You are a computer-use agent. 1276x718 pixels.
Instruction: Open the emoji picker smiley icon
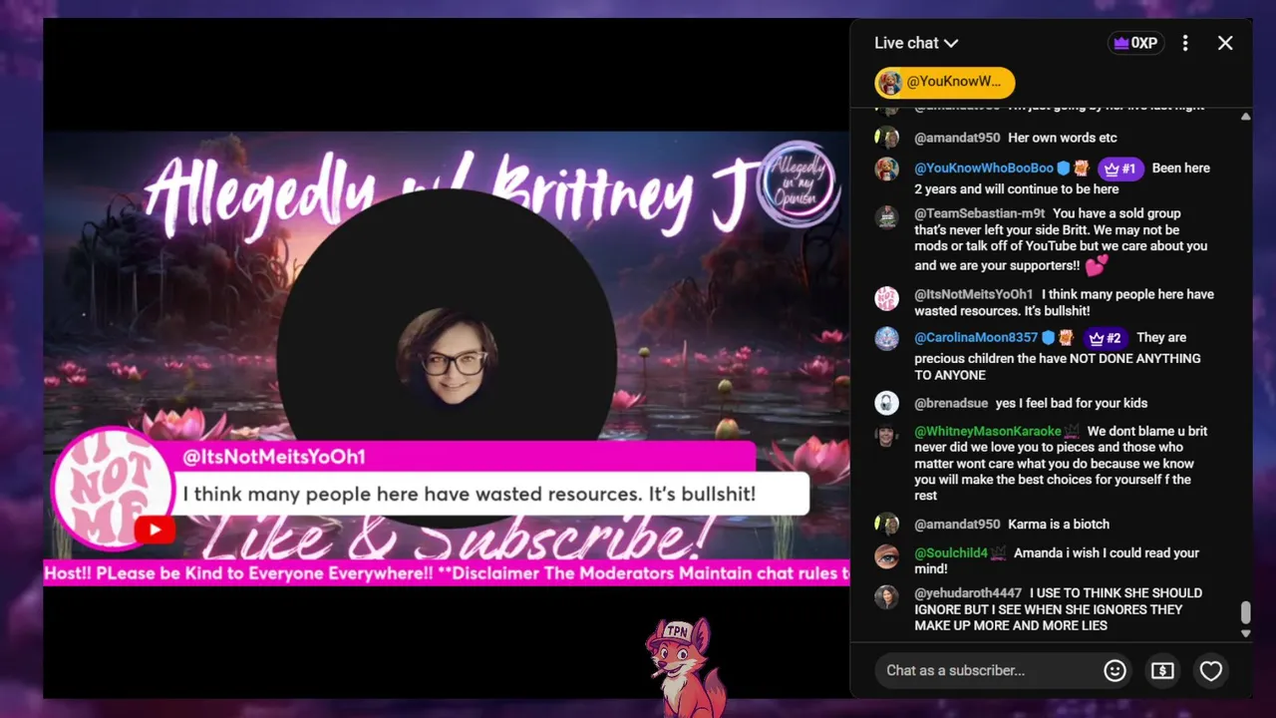(1115, 671)
